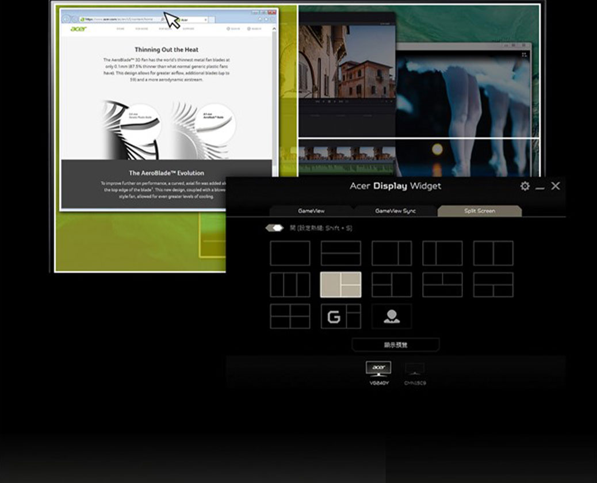Choose the layout with two top panes, one bottom
Image resolution: width=597 pixels, height=483 pixels.
coord(442,285)
